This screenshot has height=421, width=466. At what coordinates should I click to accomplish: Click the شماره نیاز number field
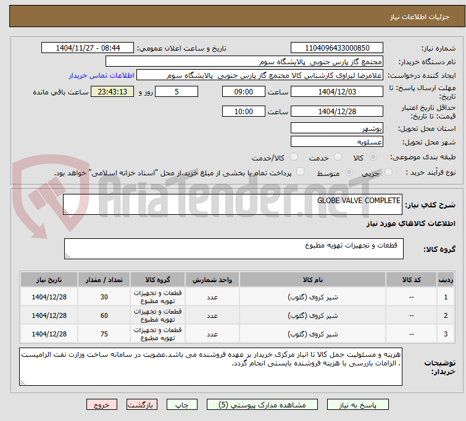[337, 48]
